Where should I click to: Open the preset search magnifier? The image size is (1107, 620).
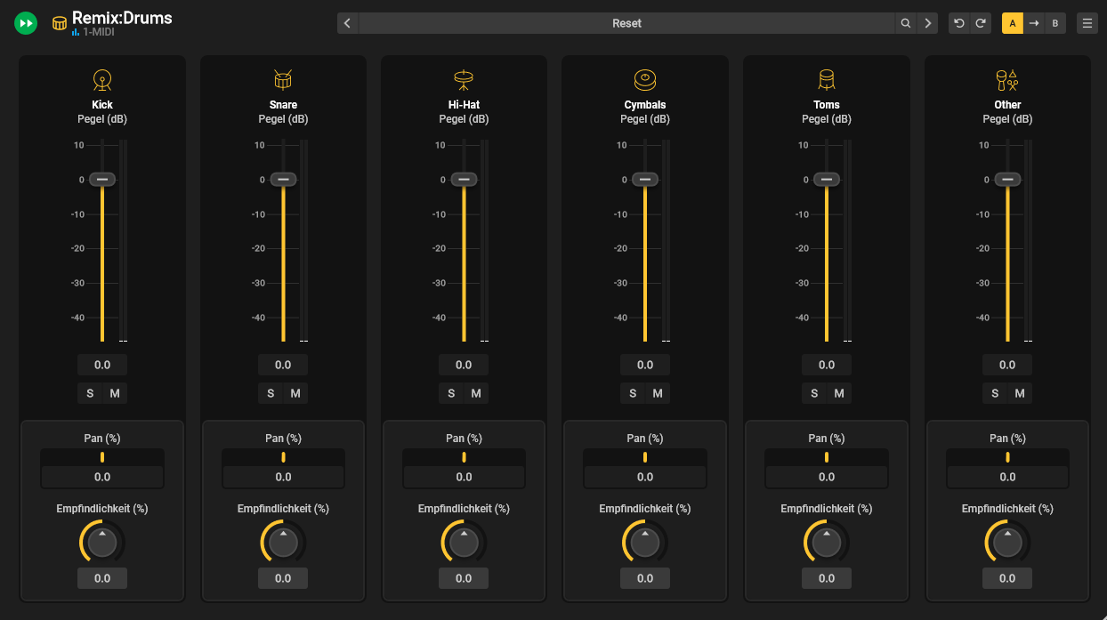(x=906, y=23)
